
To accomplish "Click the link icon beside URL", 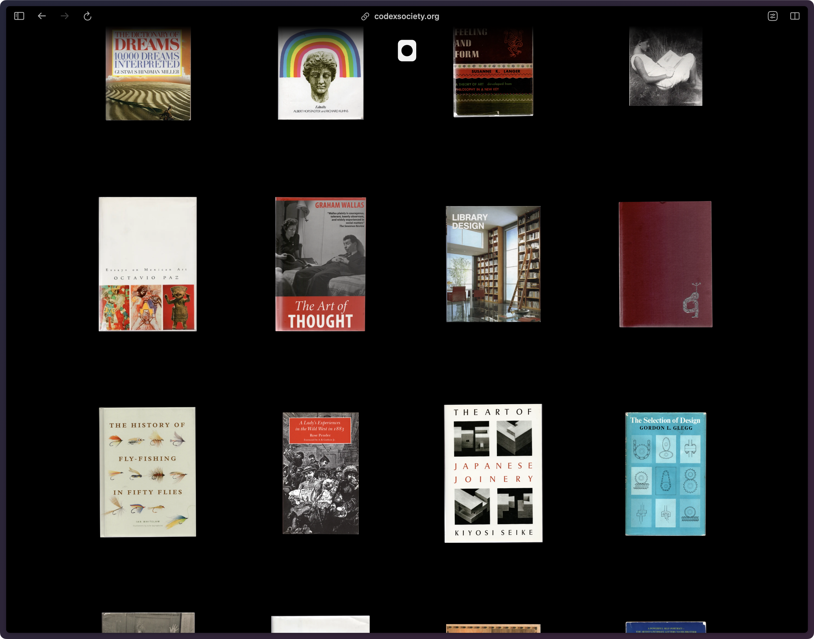I will point(365,16).
